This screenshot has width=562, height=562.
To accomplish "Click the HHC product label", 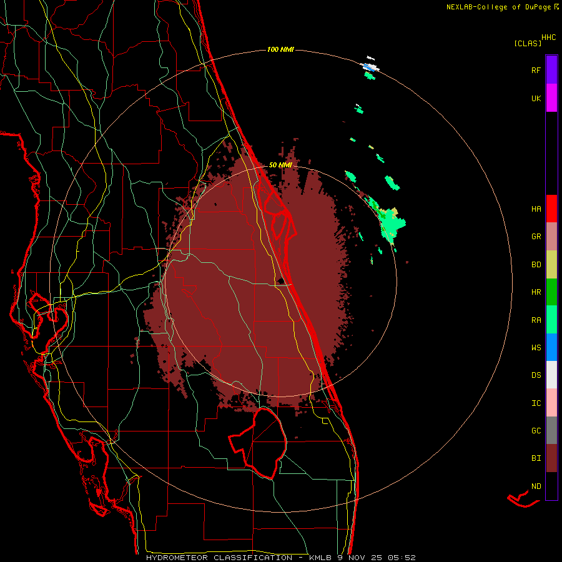I will pos(549,37).
